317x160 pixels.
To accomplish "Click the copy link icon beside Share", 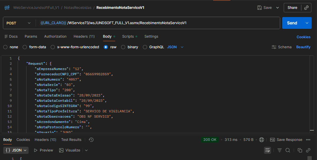I will pyautogui.click(x=306, y=8).
